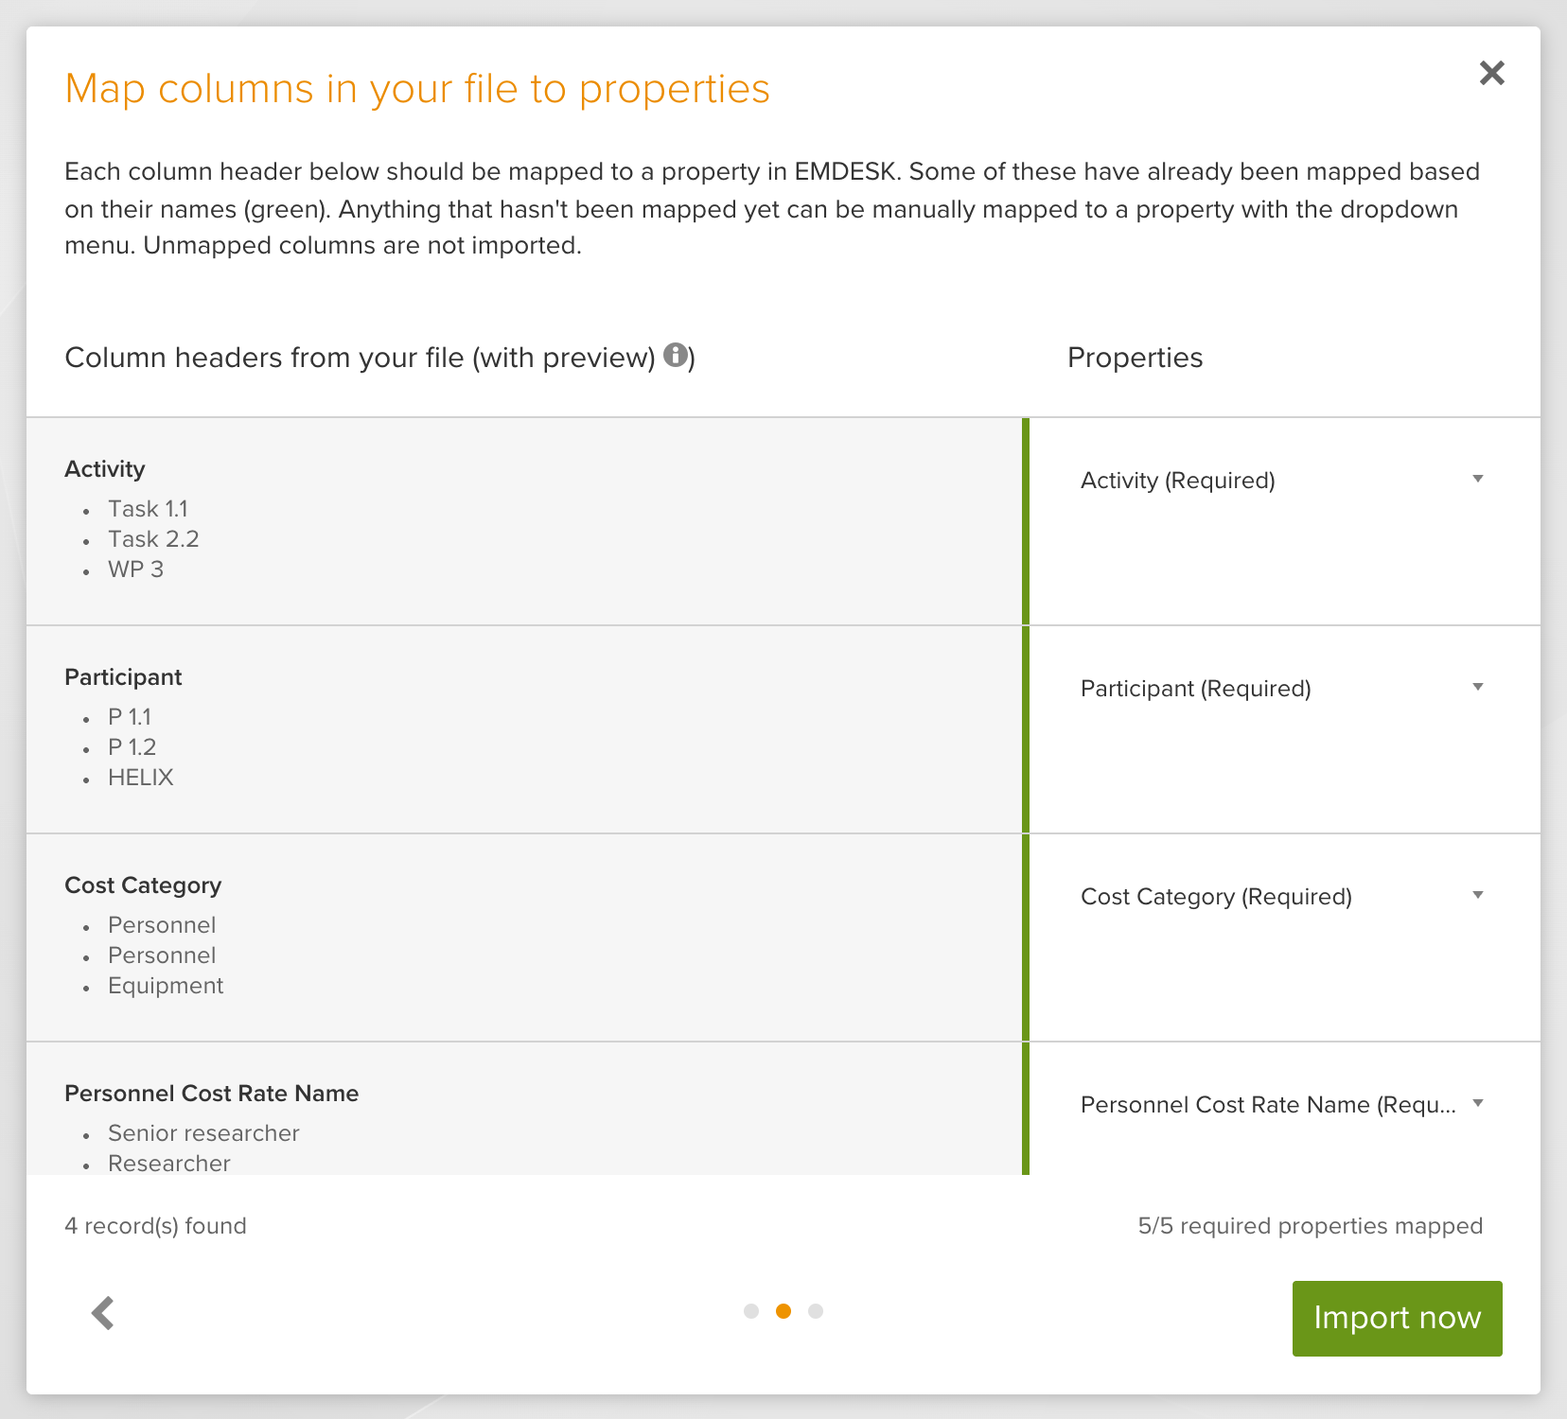Click the bold 'Activity' column header
This screenshot has height=1419, width=1567.
105,469
